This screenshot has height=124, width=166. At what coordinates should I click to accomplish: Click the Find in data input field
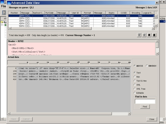click(145, 101)
